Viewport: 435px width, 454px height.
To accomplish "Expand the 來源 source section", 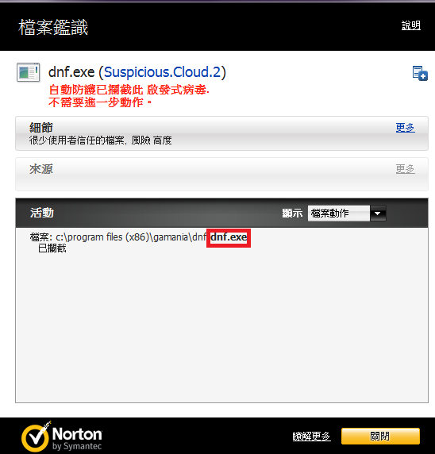I will click(221, 174).
